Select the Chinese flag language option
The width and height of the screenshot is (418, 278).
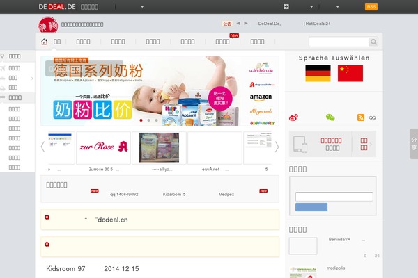point(350,73)
